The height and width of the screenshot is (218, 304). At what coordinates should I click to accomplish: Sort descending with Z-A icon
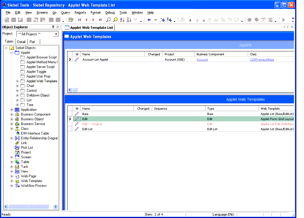tap(129, 20)
